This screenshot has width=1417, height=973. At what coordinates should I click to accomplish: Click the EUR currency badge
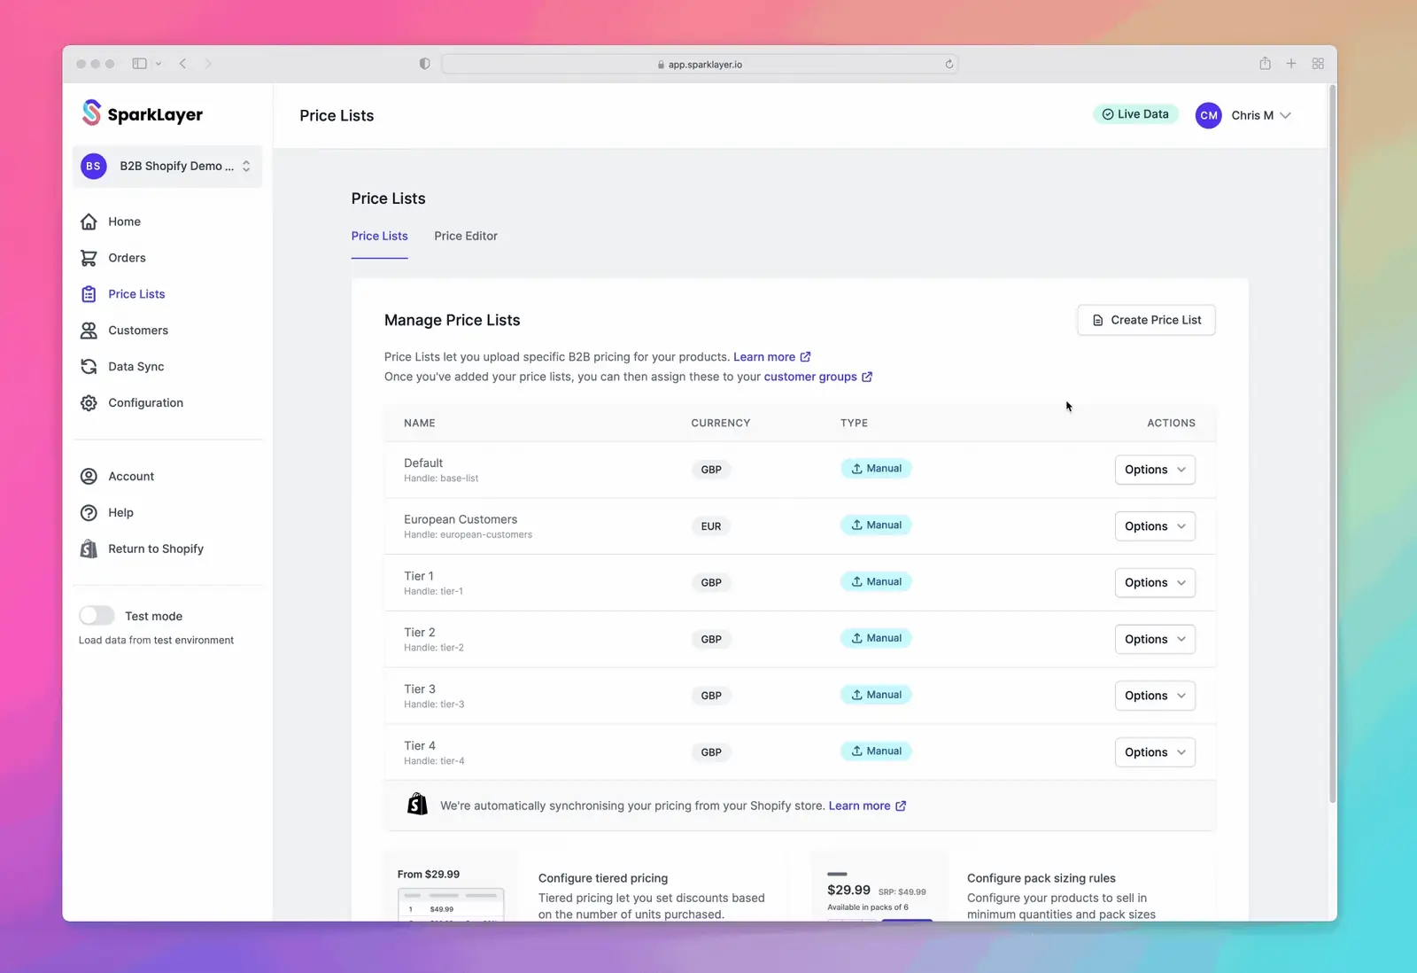[x=711, y=526]
